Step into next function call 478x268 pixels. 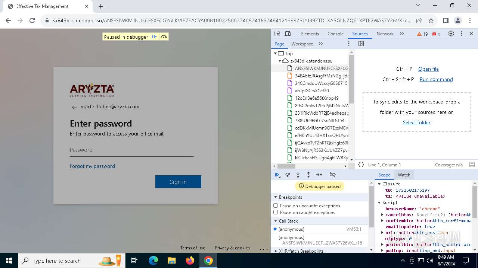coord(298,175)
